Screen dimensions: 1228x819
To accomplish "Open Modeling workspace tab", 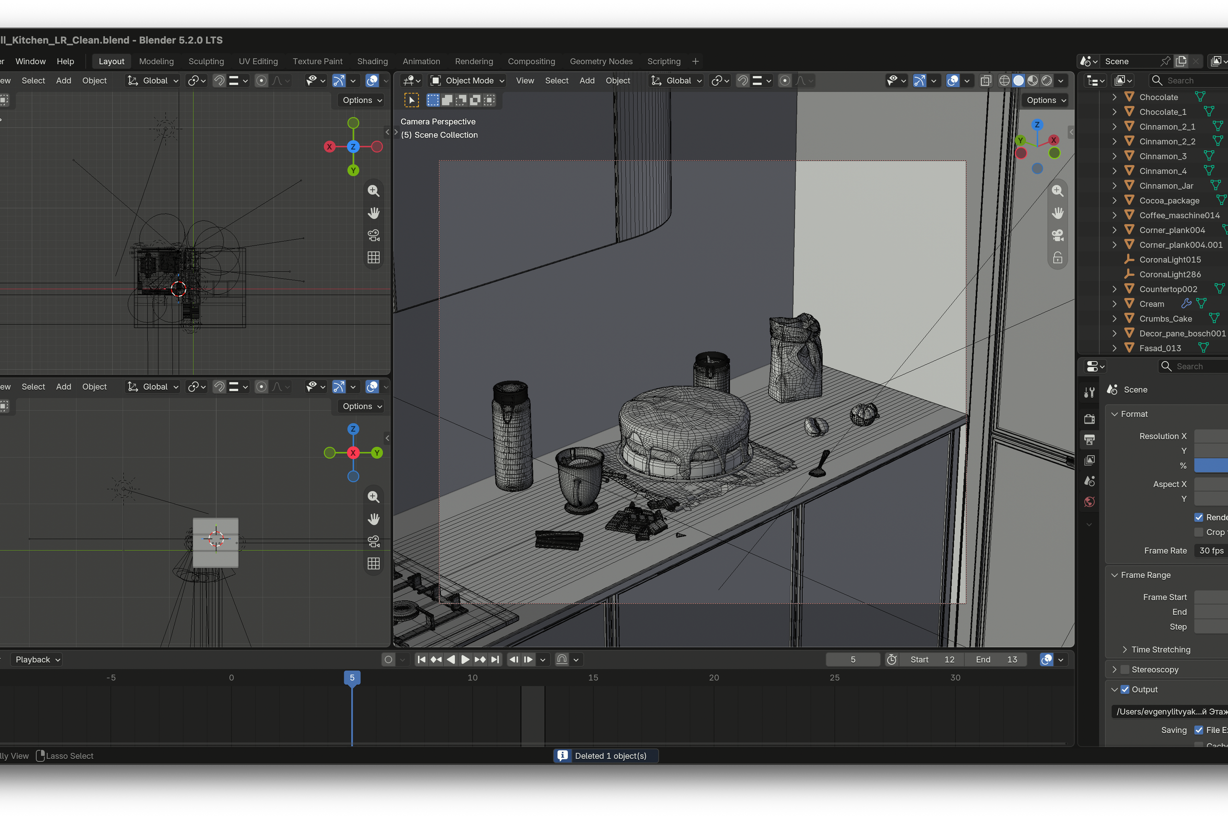I will pyautogui.click(x=156, y=61).
